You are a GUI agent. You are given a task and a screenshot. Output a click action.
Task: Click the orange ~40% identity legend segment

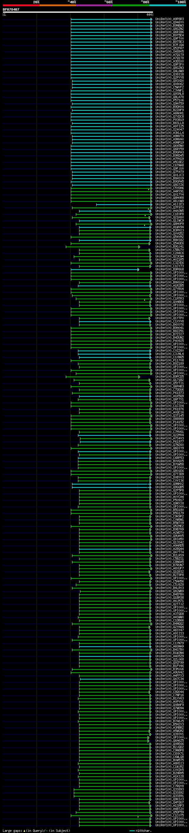58,5
